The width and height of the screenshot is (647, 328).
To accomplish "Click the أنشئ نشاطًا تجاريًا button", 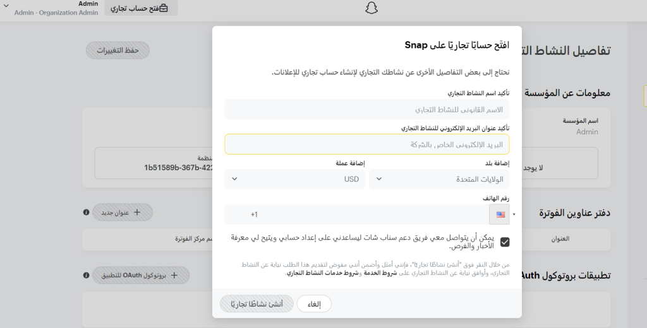I will tap(257, 304).
